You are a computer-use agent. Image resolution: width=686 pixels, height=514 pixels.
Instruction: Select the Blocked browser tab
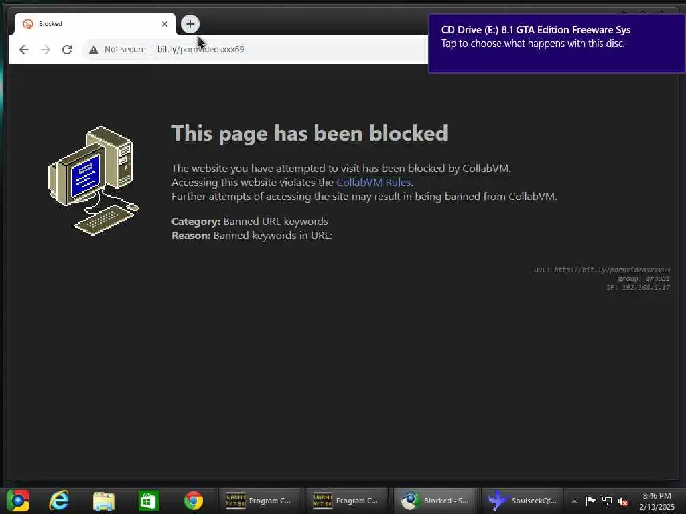point(95,24)
